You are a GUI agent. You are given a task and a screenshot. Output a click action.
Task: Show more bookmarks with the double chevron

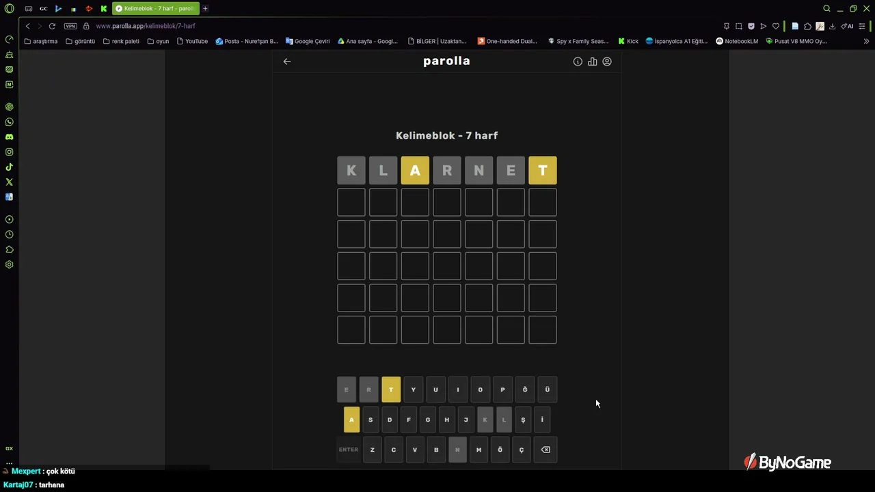pos(866,41)
